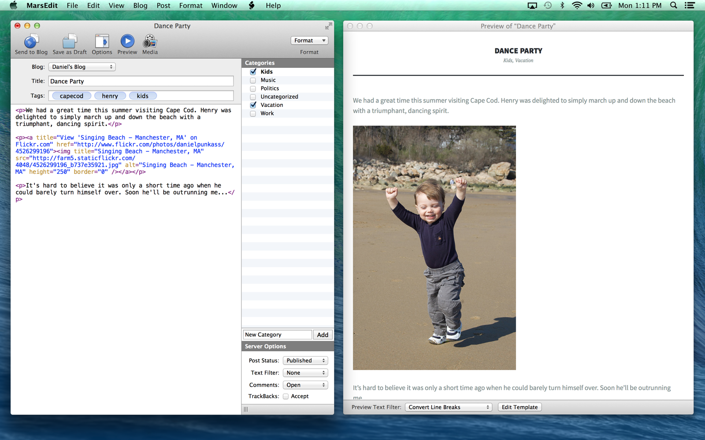Viewport: 705px width, 440px height.
Task: Open the battery status icon
Action: click(x=607, y=5)
